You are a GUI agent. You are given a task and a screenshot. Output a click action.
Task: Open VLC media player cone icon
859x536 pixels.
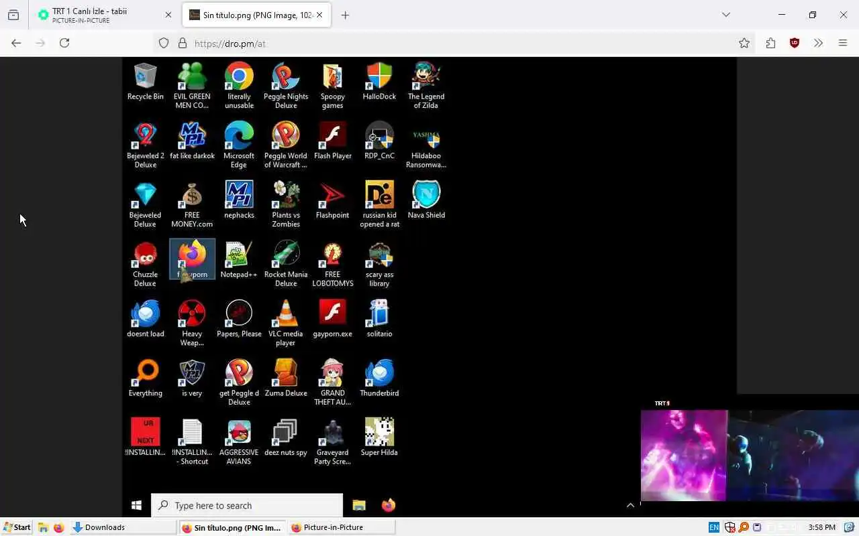tap(286, 323)
